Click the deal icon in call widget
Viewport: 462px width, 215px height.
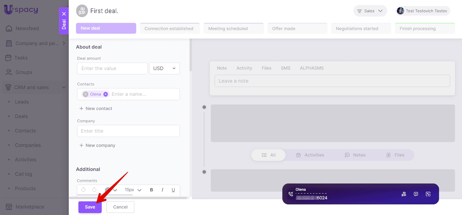pyautogui.click(x=404, y=194)
